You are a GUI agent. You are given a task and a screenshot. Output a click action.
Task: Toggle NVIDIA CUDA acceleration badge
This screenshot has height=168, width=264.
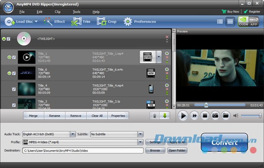[x=243, y=22]
